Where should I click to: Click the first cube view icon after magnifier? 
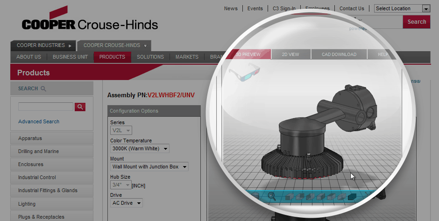pyautogui.click(x=289, y=197)
